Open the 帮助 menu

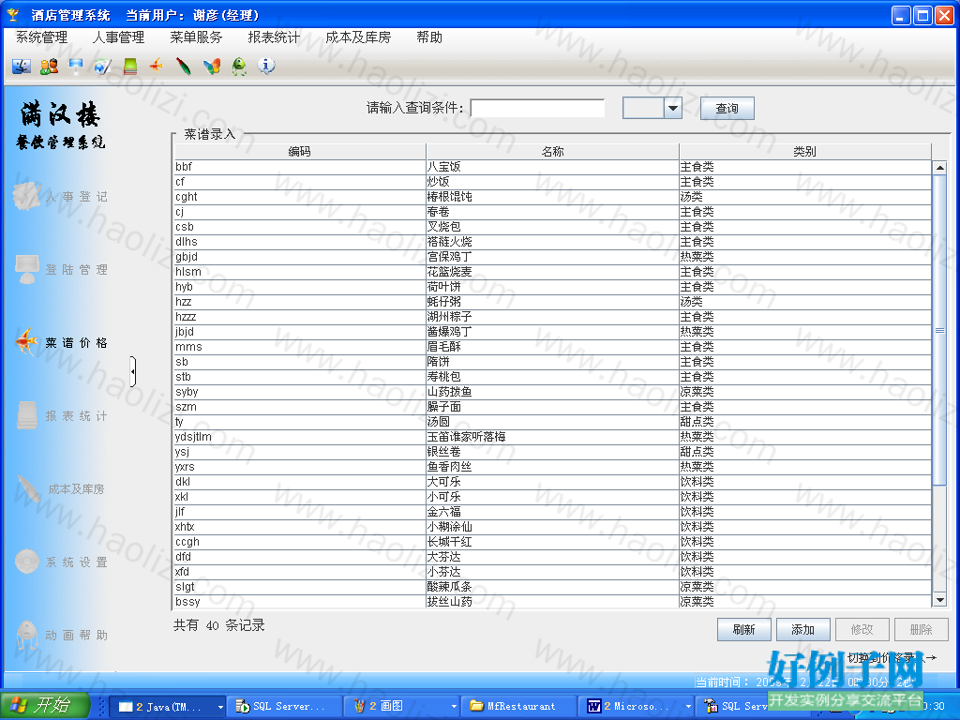[429, 37]
